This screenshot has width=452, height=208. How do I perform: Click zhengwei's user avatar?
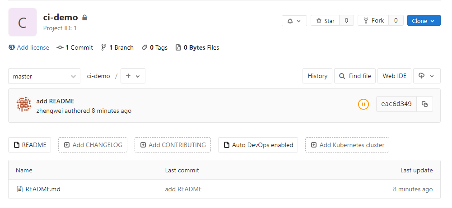[24, 104]
